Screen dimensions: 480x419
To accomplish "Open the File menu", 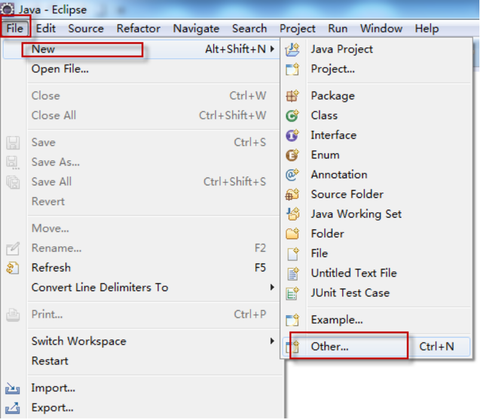I will point(15,29).
